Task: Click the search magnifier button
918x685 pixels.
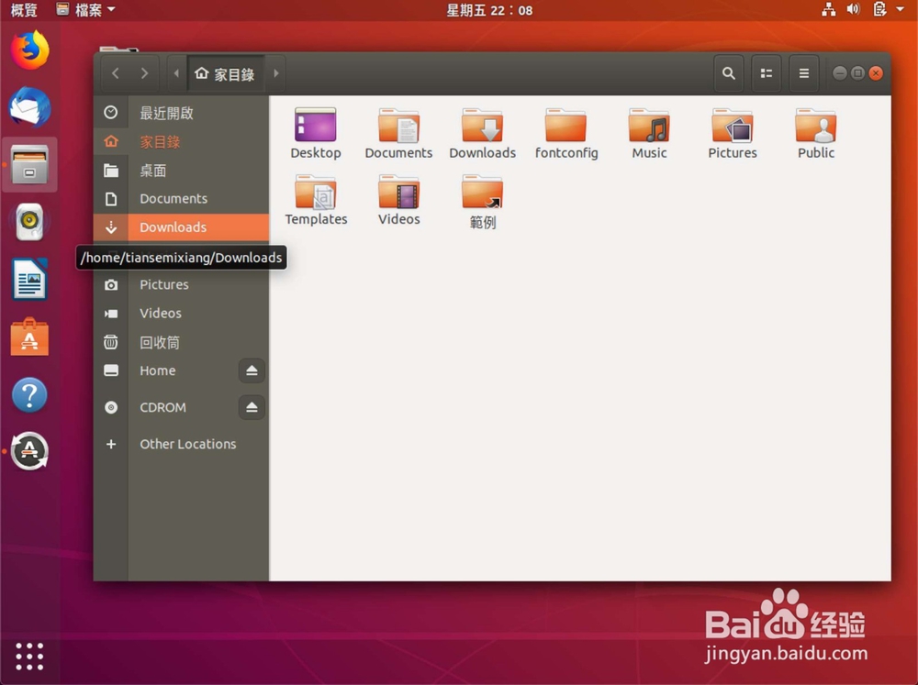Action: pyautogui.click(x=728, y=73)
